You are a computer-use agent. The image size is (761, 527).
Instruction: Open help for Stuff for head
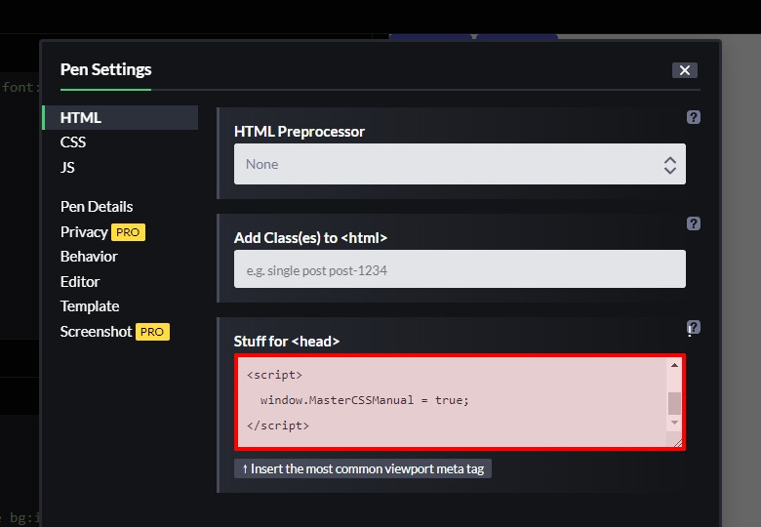[693, 328]
